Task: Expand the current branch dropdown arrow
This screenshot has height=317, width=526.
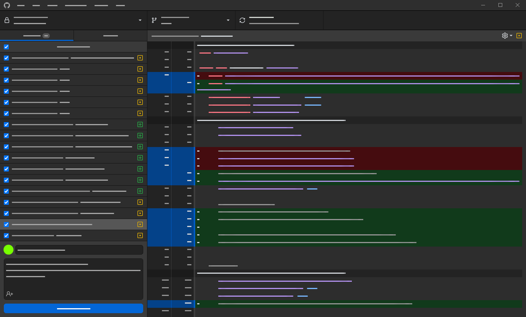Action: click(228, 20)
